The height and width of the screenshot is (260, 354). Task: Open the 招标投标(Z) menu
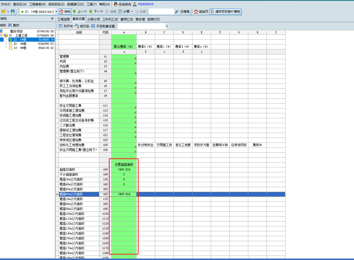click(56, 4)
